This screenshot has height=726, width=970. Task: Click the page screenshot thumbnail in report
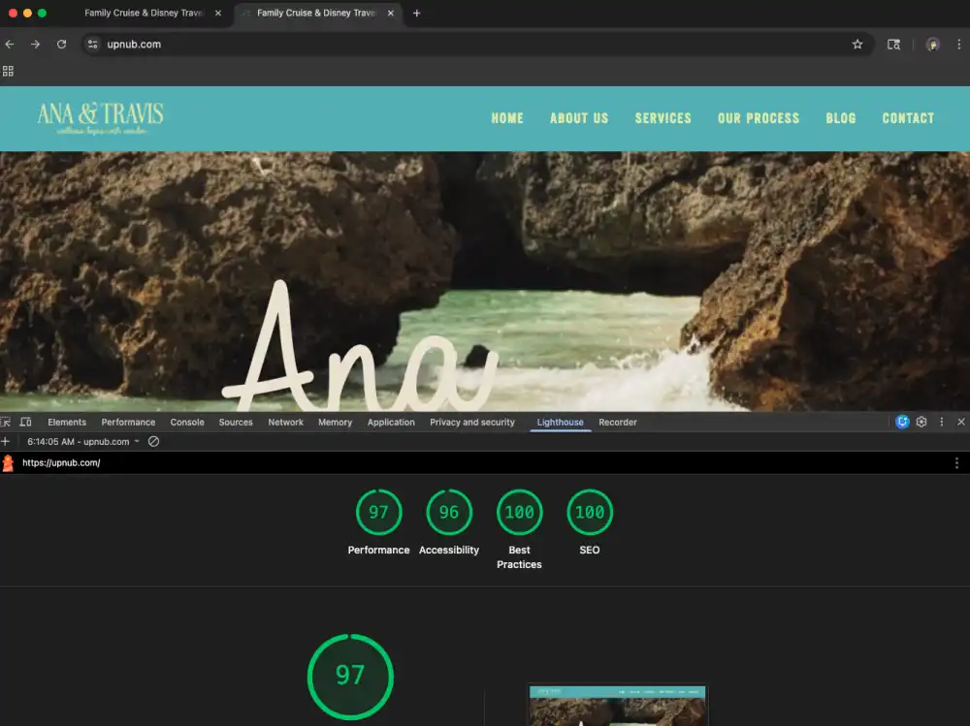click(x=617, y=706)
